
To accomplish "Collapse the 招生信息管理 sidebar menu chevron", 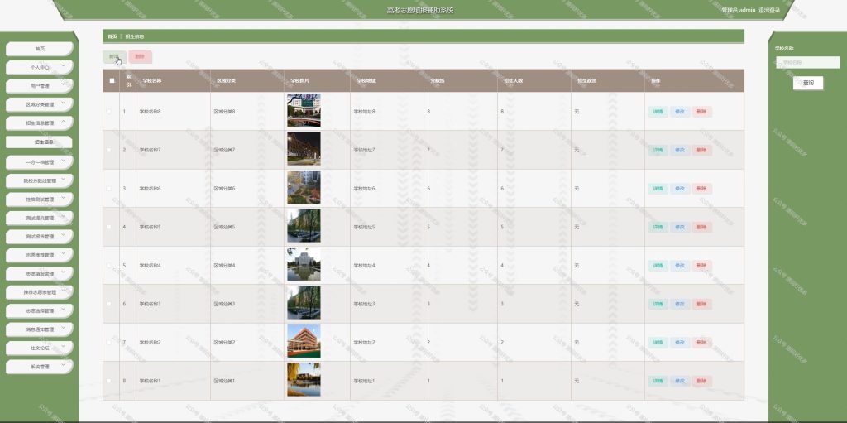I will (63, 122).
